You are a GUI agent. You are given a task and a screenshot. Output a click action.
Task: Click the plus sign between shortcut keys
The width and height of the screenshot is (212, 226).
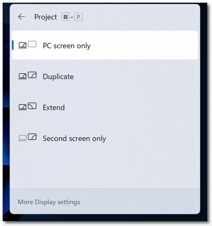point(72,18)
